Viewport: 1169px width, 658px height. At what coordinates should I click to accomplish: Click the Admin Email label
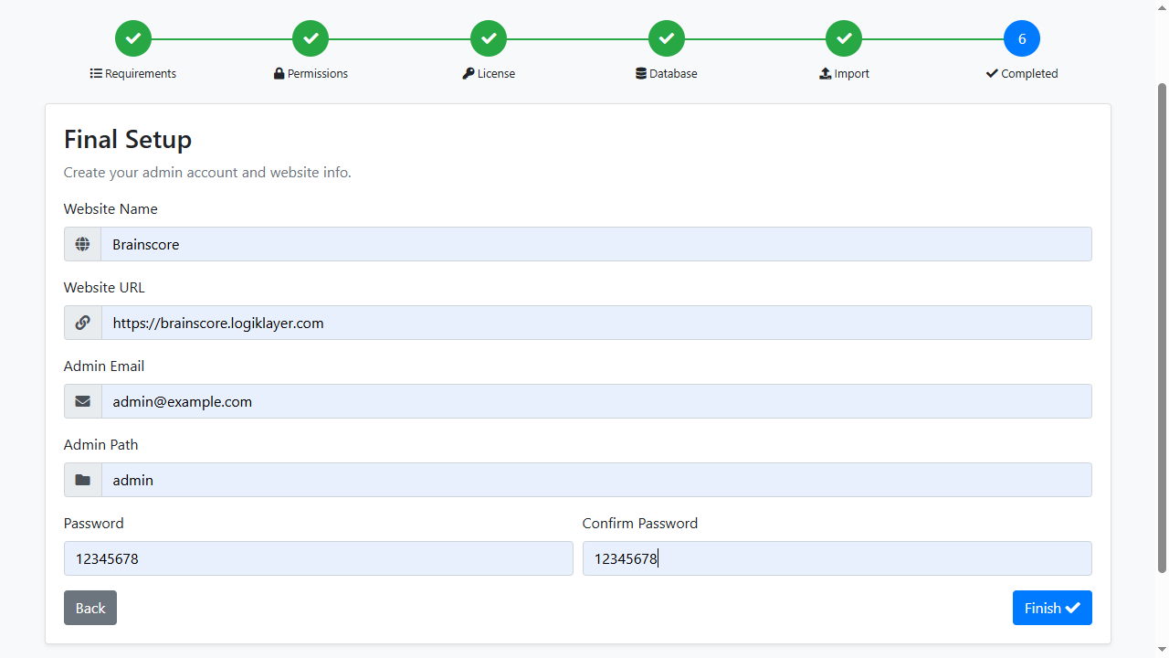click(x=104, y=366)
